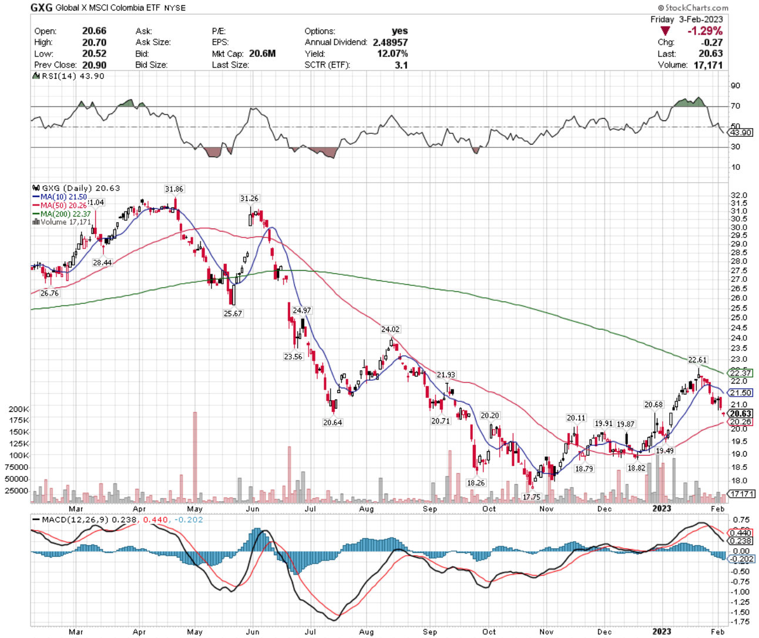759x638 pixels.
Task: Click the 'GXG (Daily) 20.63' legend entry
Action: [x=76, y=188]
